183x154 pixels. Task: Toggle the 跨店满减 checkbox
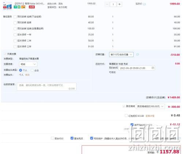(x=124, y=106)
